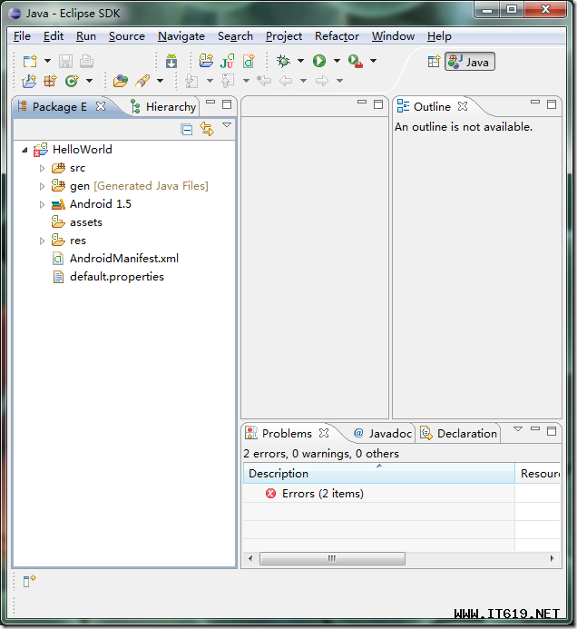Expand the src folder
The width and height of the screenshot is (577, 629).
pos(42,168)
